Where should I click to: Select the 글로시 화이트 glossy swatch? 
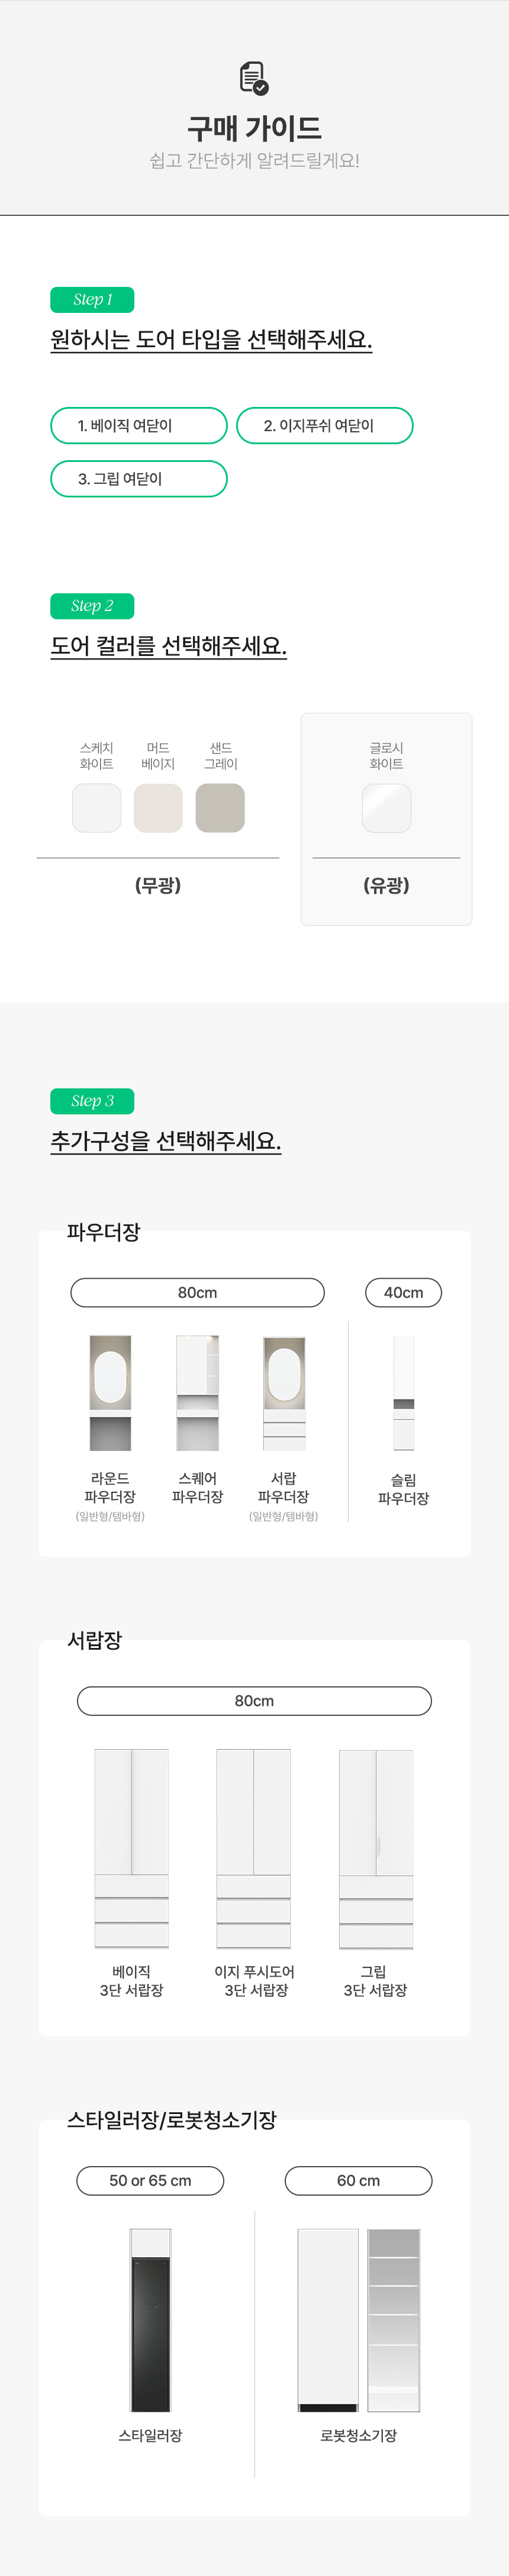tap(386, 808)
